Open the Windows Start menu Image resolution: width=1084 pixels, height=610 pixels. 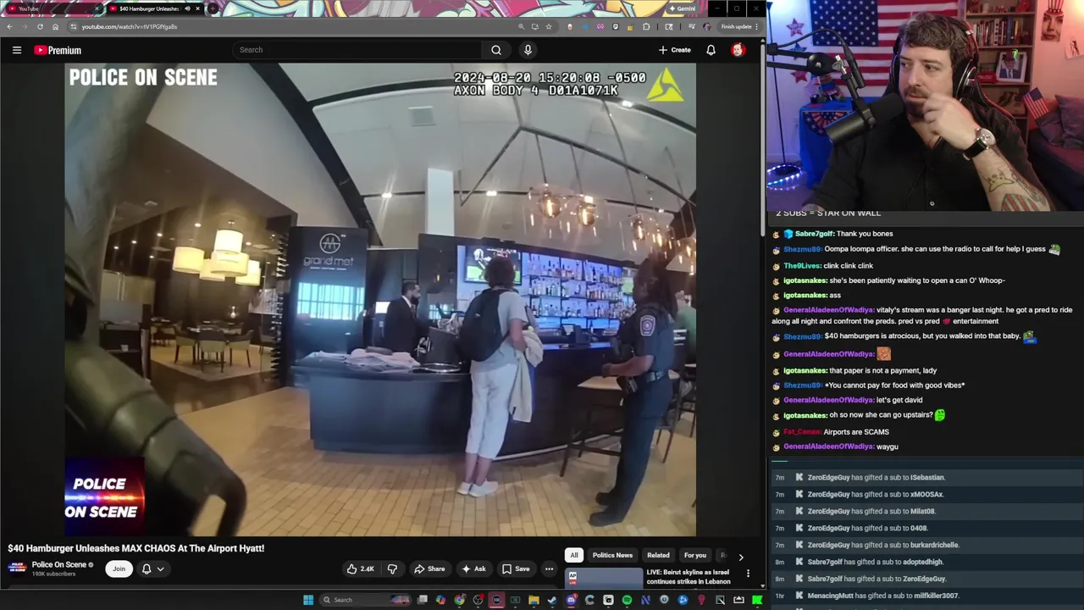[308, 600]
